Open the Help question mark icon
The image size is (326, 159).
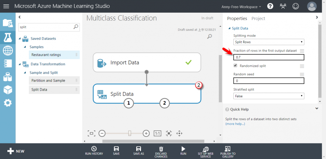pyautogui.click(x=270, y=6)
